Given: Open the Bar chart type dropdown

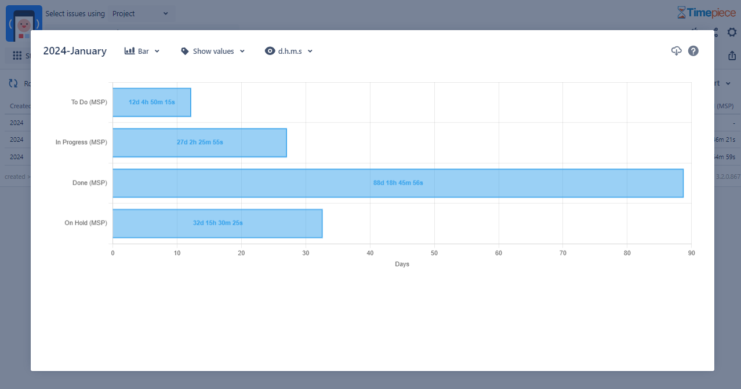Looking at the screenshot, I should tap(142, 51).
